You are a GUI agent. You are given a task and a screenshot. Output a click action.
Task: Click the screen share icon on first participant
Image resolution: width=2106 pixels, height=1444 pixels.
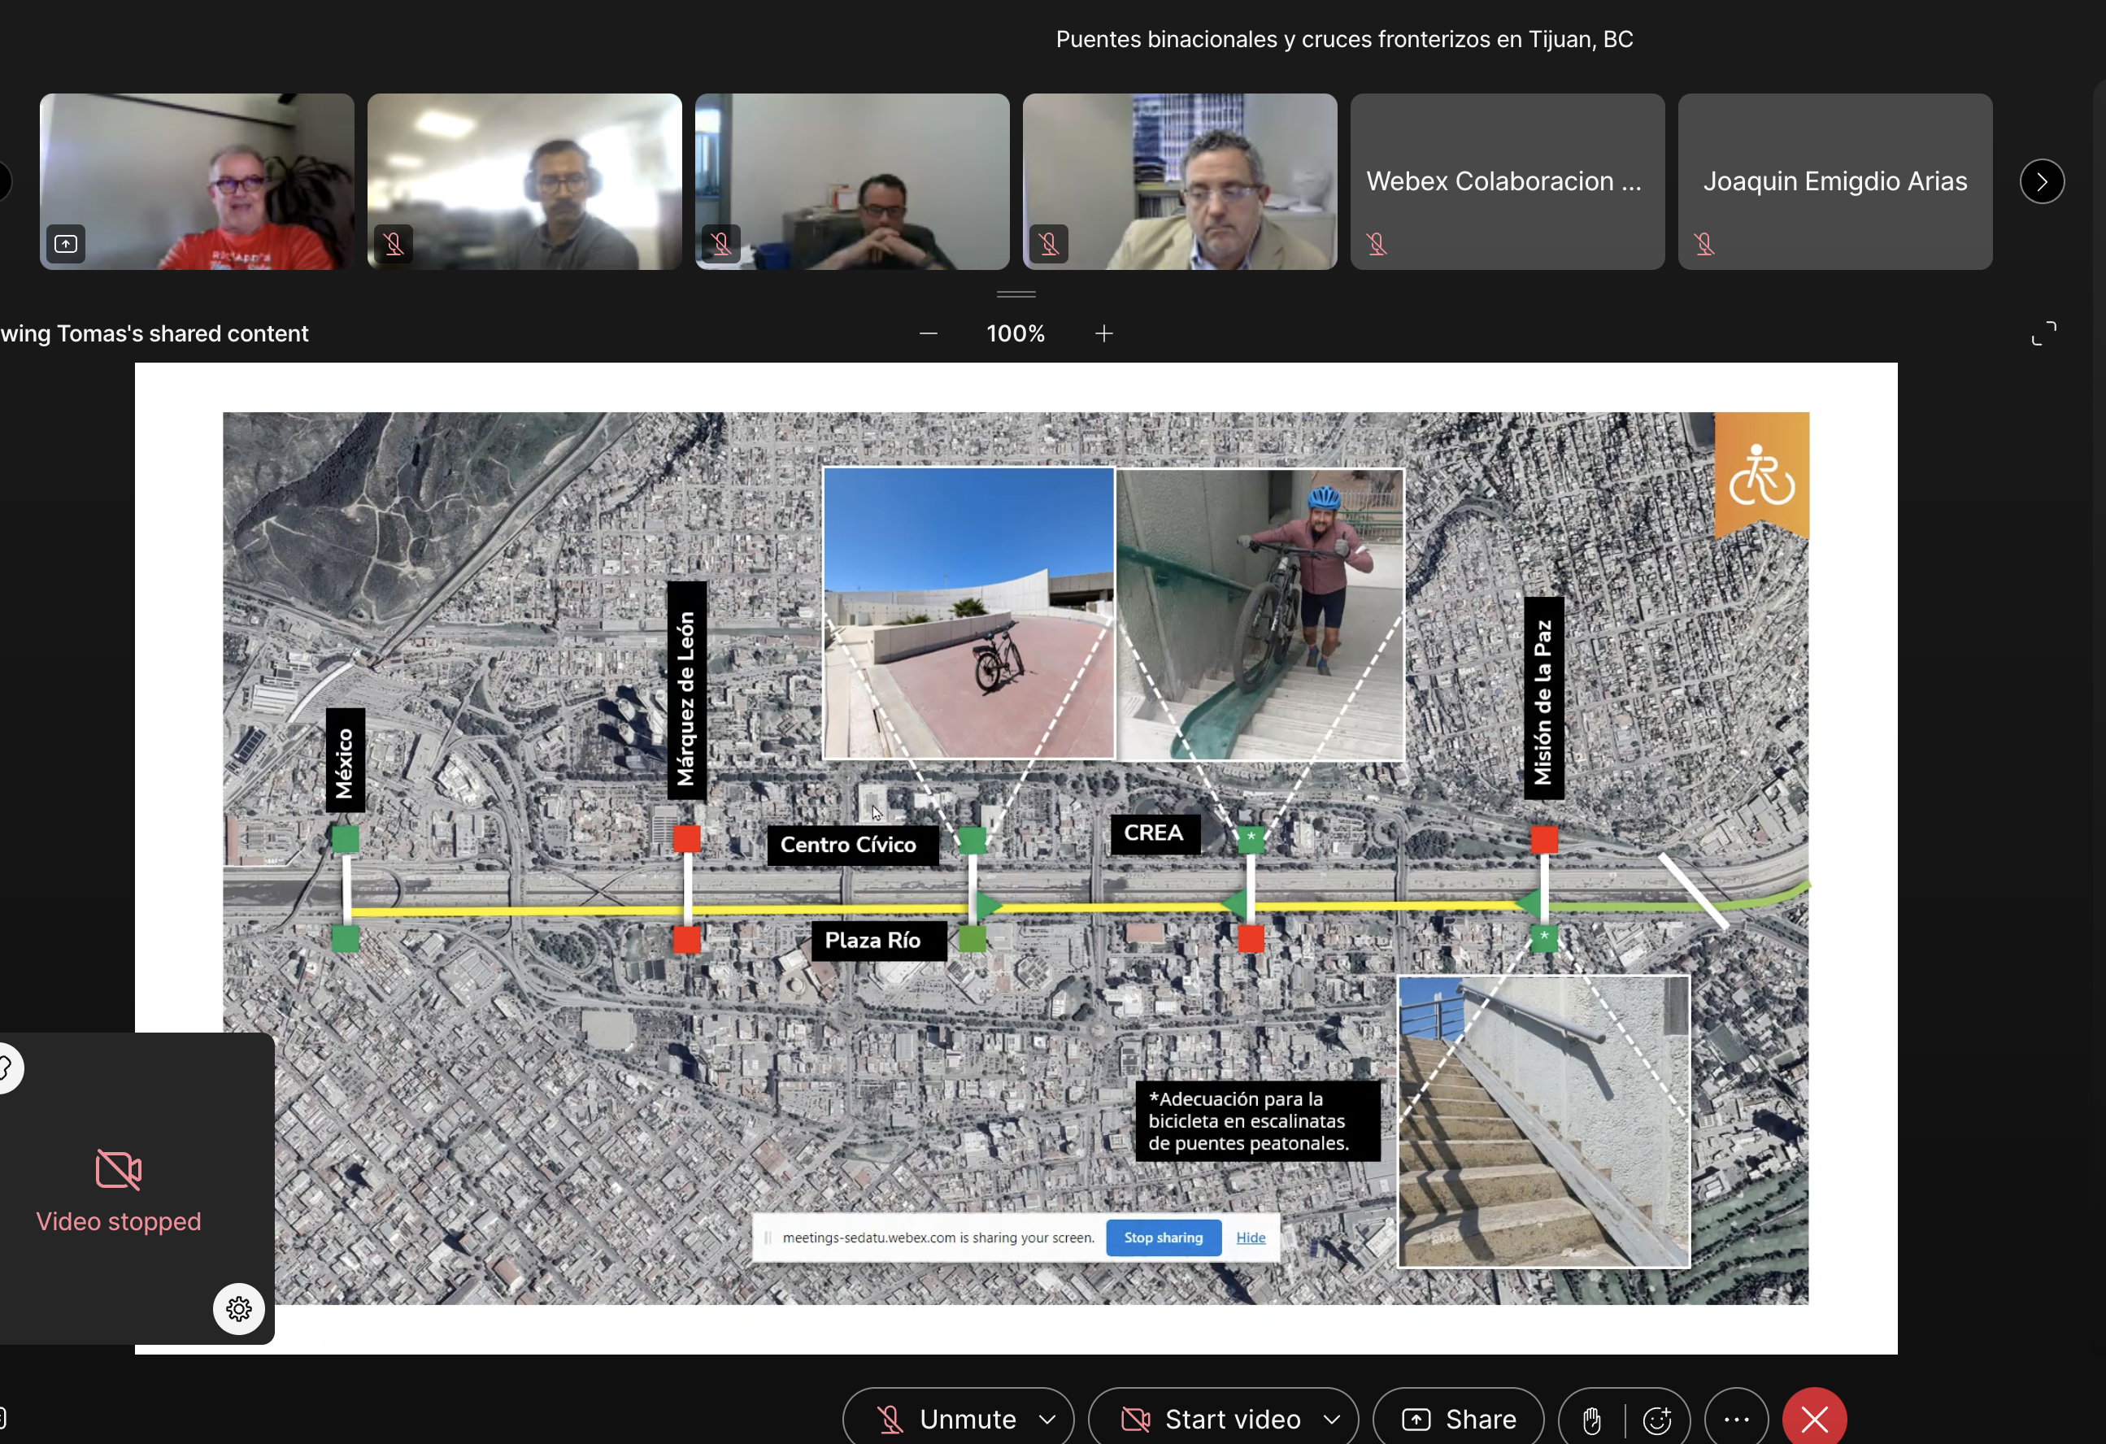(x=66, y=244)
